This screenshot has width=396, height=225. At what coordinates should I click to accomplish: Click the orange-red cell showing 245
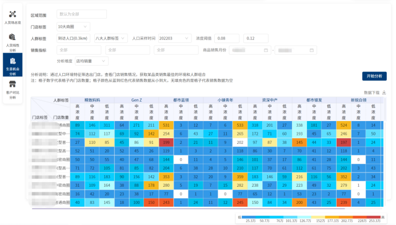point(240,203)
